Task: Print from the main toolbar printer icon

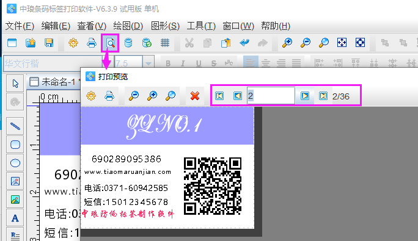Action: tap(92, 43)
